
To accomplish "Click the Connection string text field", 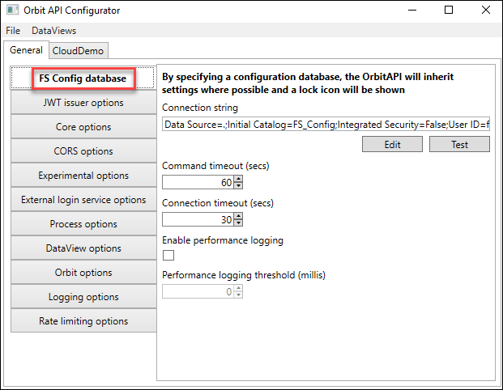I will pos(326,125).
